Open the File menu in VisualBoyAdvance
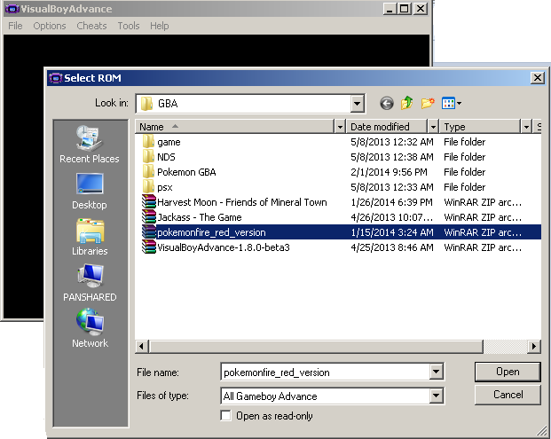 [15, 26]
